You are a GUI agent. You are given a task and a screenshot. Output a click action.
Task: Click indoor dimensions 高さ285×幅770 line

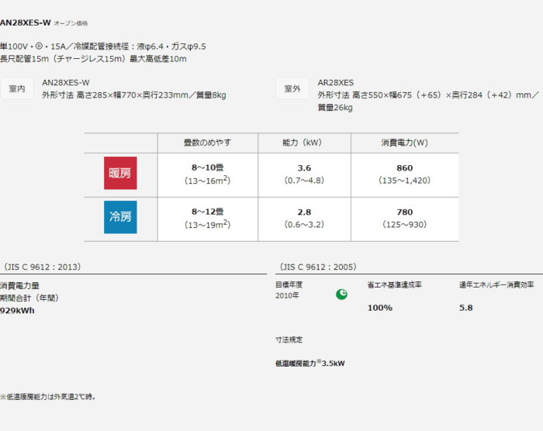coord(134,95)
